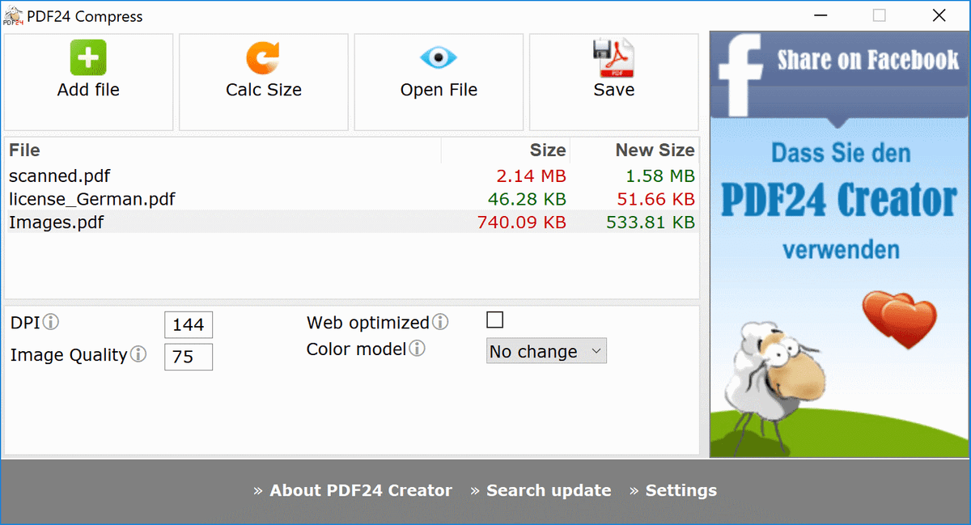Click the DPI input field
This screenshot has height=525, width=971.
(189, 324)
